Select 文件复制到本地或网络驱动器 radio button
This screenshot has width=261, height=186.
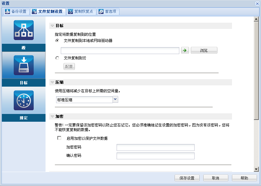[57, 41]
